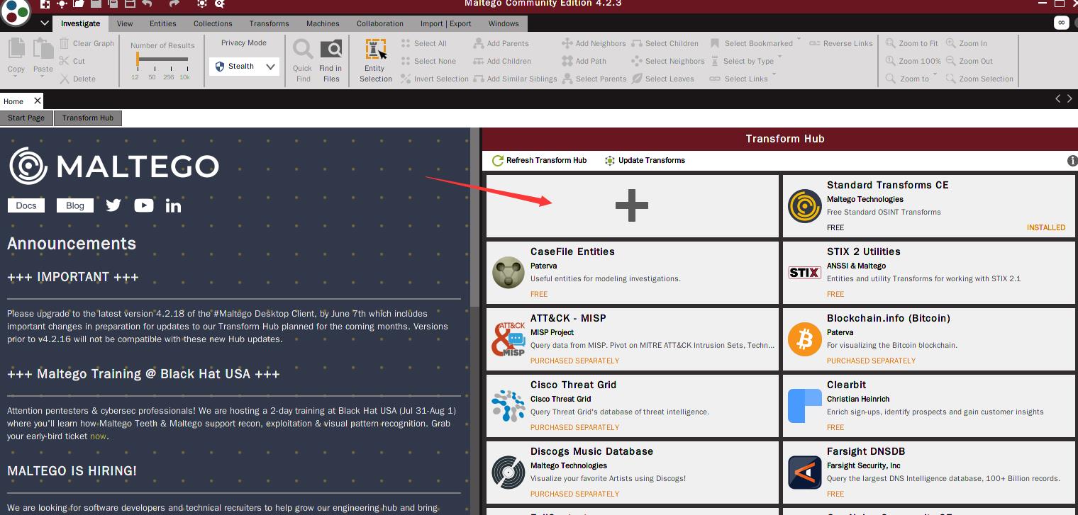The image size is (1078, 515).
Task: Create a new graph from title bar
Action: tap(45, 4)
